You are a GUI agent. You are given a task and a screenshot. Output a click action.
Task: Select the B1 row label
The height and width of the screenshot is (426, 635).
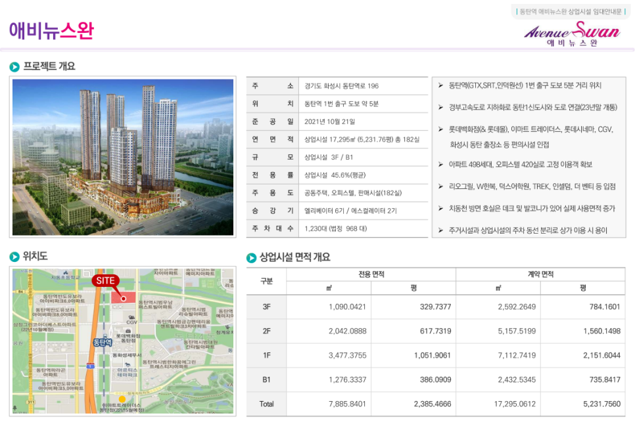click(x=266, y=380)
